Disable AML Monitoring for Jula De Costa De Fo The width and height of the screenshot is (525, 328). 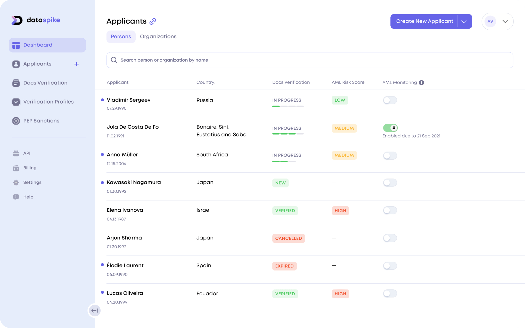click(390, 127)
